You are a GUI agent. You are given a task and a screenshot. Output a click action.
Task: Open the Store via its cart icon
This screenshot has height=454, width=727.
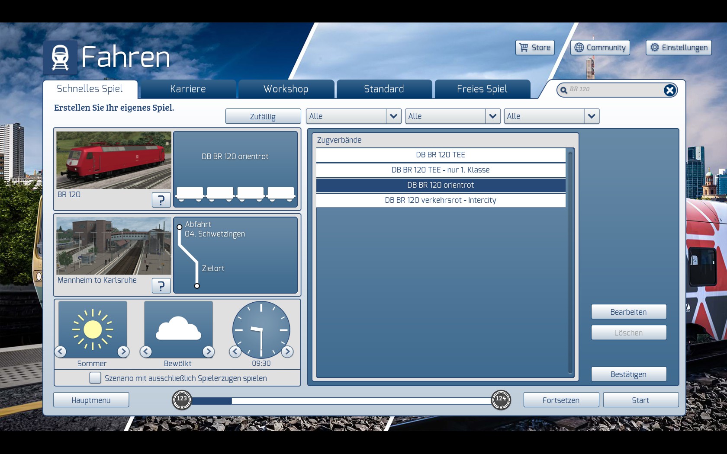pyautogui.click(x=524, y=48)
